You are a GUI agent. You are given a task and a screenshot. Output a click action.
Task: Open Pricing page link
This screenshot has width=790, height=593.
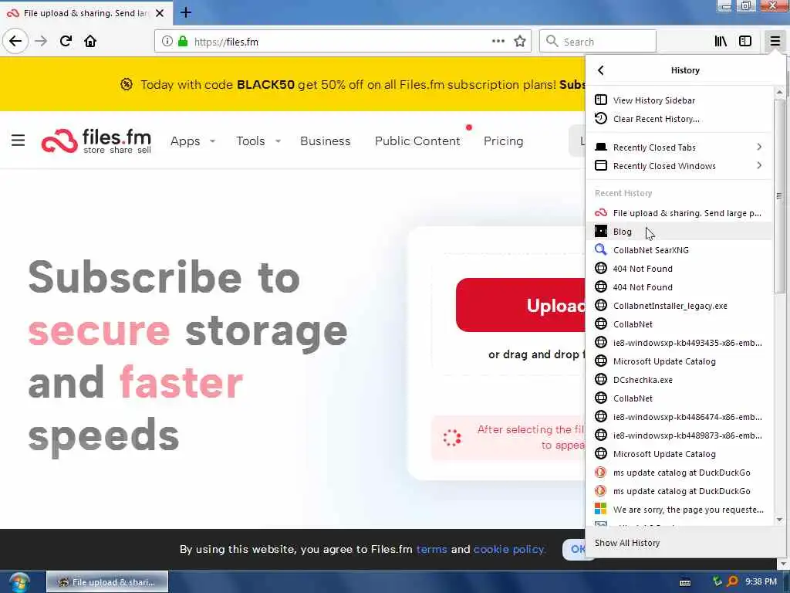pyautogui.click(x=503, y=141)
